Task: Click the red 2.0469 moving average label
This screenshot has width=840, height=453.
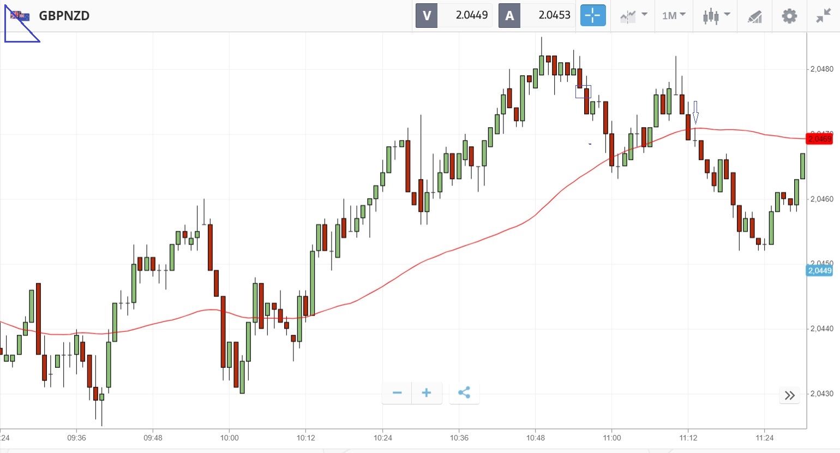Action: tap(819, 139)
